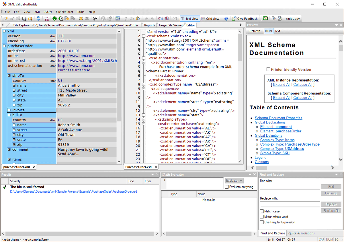Click the red XSL file toolbar icon

click(47, 19)
